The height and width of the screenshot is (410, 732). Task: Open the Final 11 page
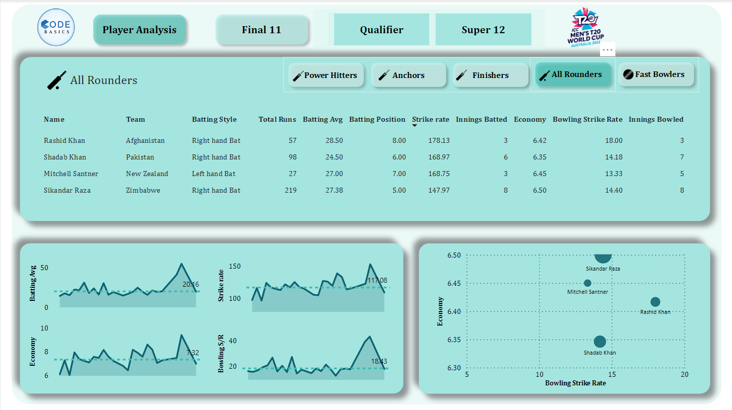pos(262,30)
